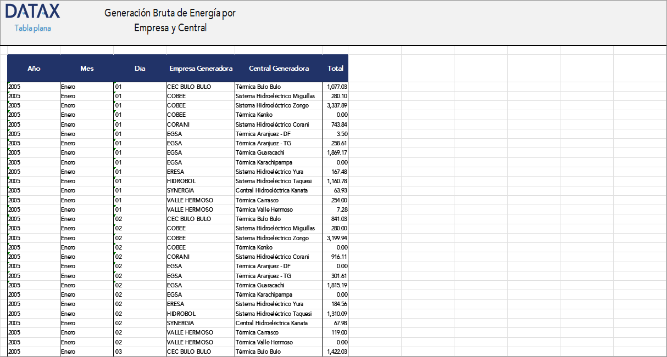Select the Total column header
This screenshot has width=667, height=357.
tap(335, 69)
